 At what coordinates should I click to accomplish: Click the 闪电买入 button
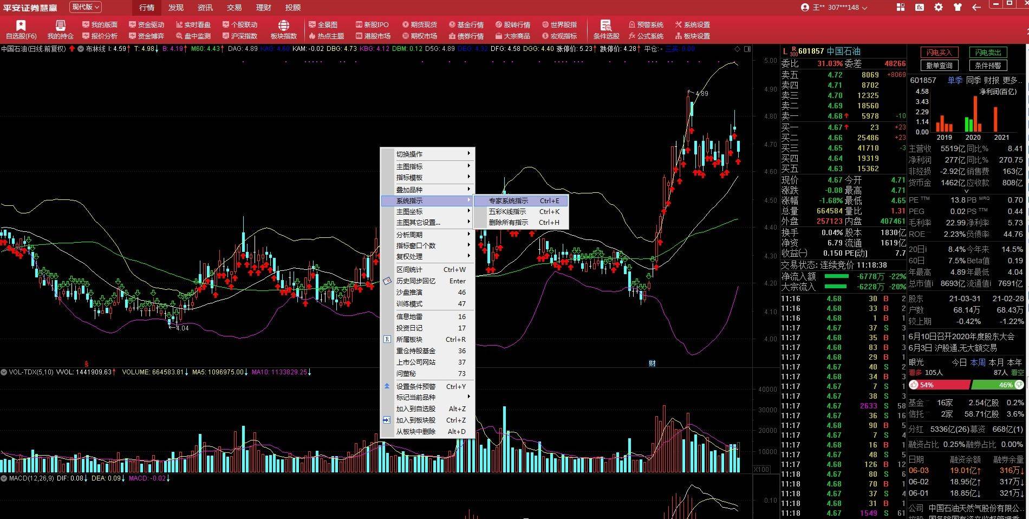click(x=939, y=53)
